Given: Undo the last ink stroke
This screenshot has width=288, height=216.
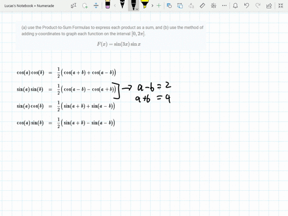Looking at the screenshot, I should click(x=247, y=5).
